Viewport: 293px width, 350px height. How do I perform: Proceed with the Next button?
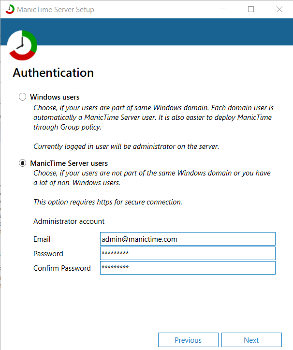pyautogui.click(x=251, y=340)
